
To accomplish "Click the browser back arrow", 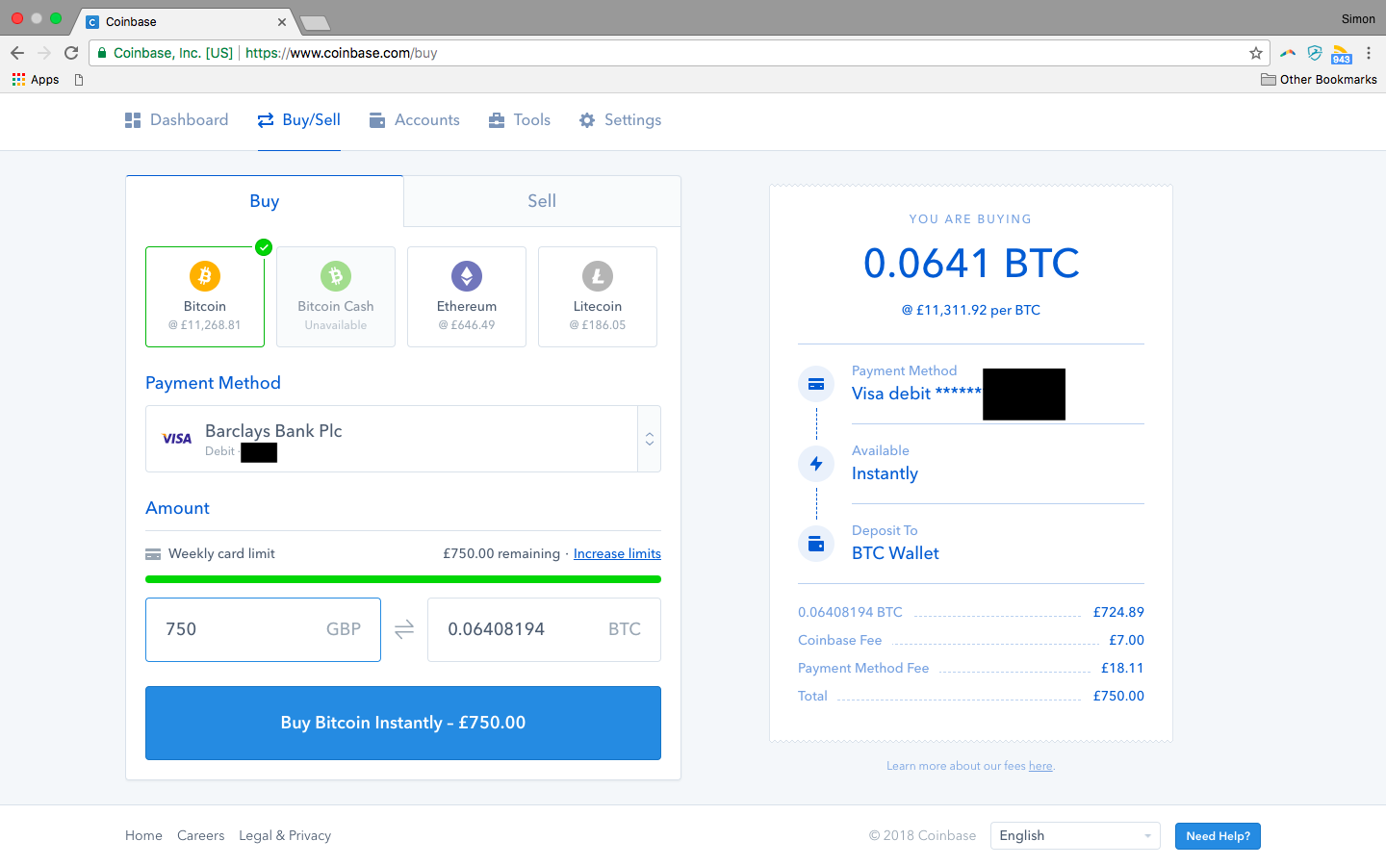I will click(x=17, y=53).
